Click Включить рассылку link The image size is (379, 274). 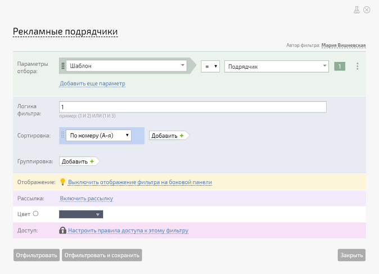[x=86, y=198]
